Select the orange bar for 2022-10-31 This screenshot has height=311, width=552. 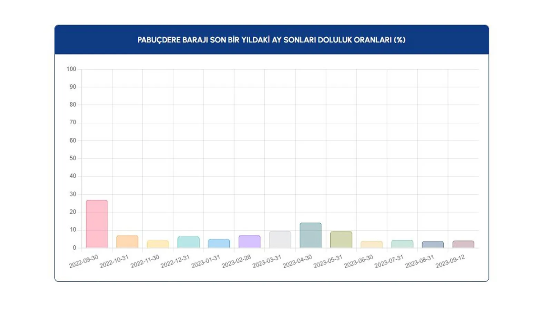point(127,242)
